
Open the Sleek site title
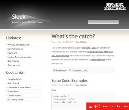click(19, 17)
